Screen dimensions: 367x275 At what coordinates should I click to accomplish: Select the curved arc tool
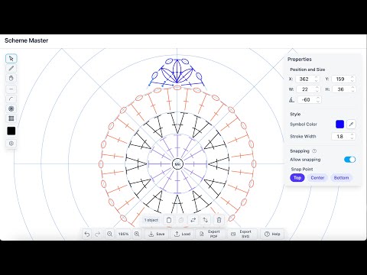[x=11, y=99]
